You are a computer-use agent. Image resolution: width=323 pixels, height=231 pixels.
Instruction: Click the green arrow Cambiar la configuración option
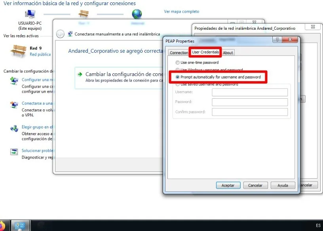tap(80, 74)
